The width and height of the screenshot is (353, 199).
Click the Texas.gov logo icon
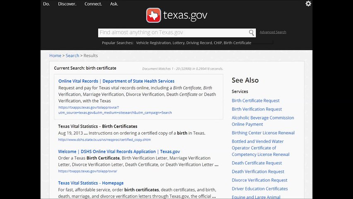(x=154, y=15)
